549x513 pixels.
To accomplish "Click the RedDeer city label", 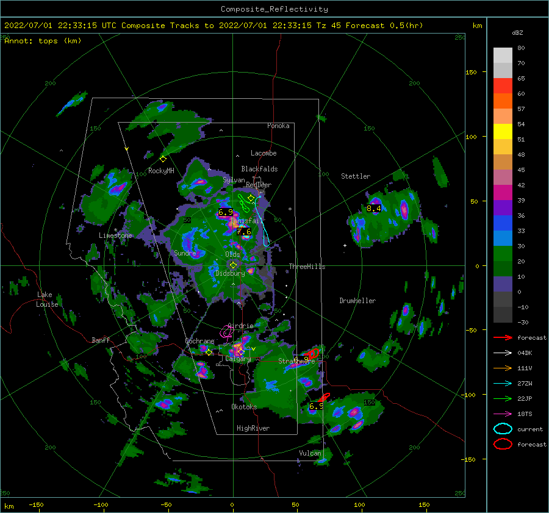I will pos(259,185).
